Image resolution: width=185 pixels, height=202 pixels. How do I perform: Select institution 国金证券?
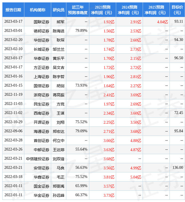pos(41,187)
